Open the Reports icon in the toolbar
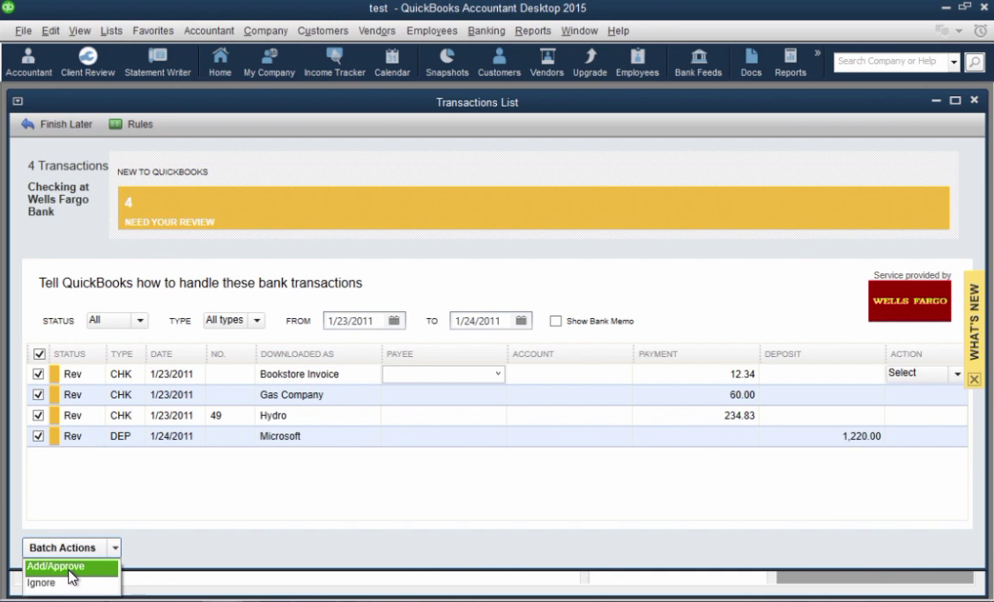 (790, 63)
